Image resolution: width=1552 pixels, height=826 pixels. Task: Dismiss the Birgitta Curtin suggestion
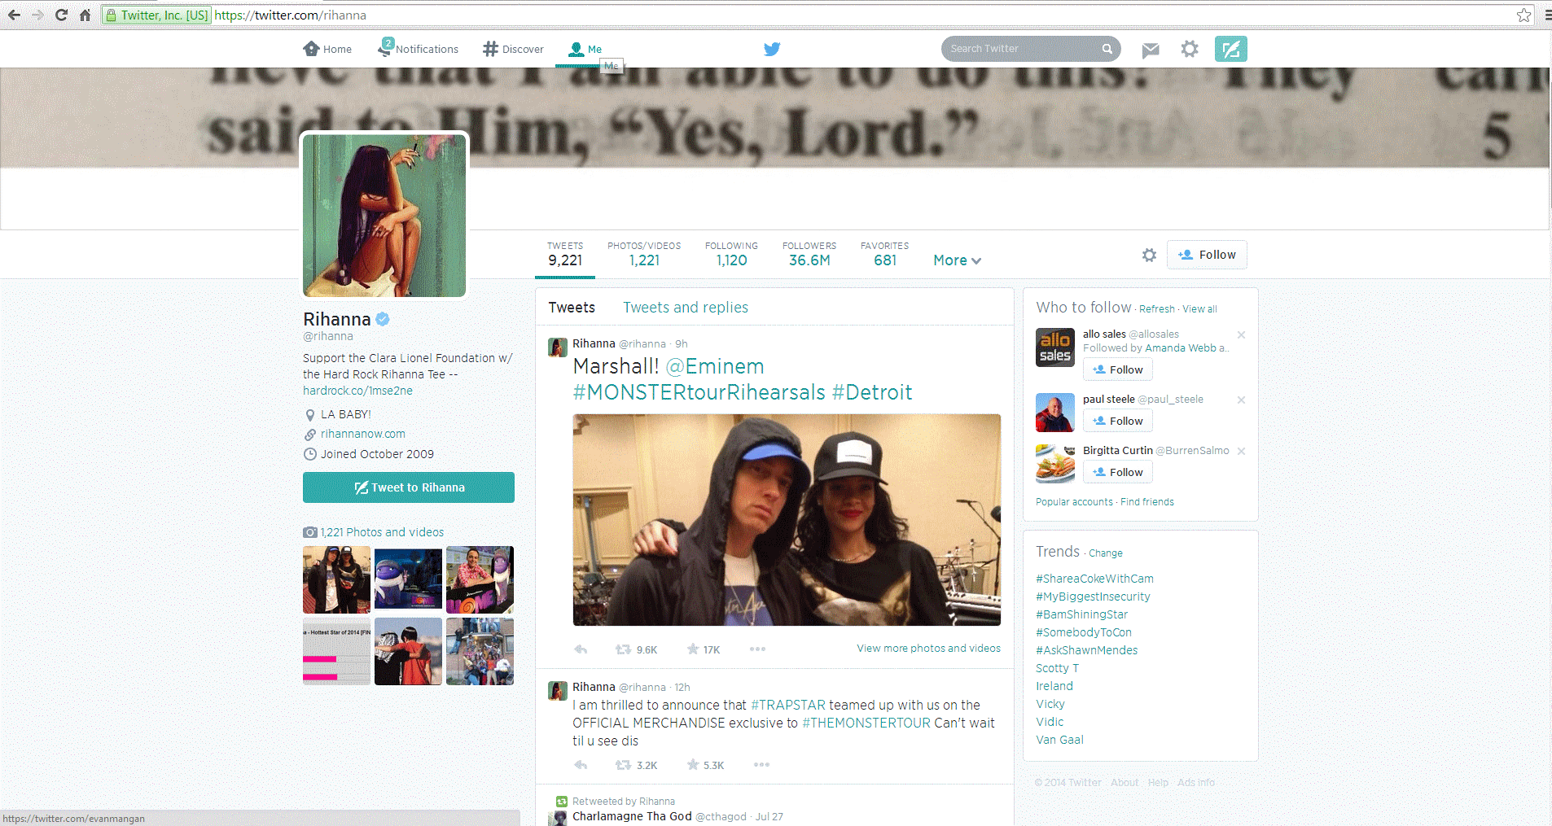click(1241, 451)
